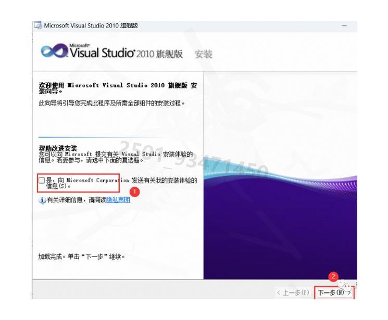Screen dimensions: 388x320
Task: Minimize the Visual Studio 2010 installer window
Action: [x=344, y=25]
